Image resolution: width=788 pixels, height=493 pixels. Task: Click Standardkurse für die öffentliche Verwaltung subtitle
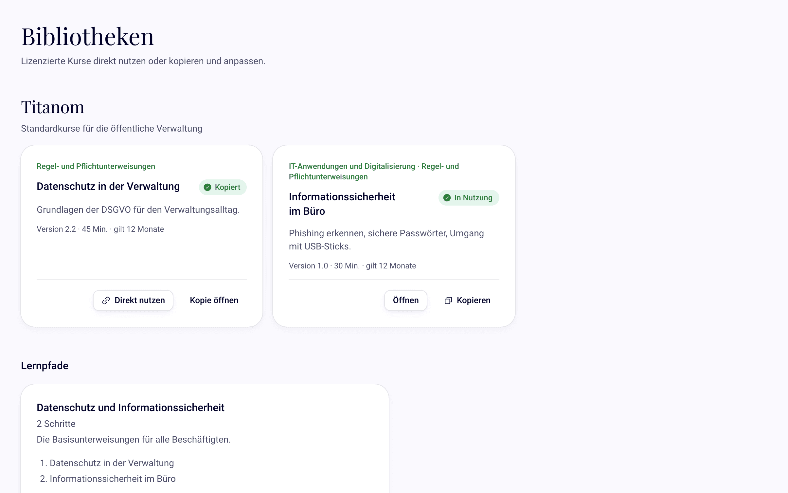tap(112, 129)
